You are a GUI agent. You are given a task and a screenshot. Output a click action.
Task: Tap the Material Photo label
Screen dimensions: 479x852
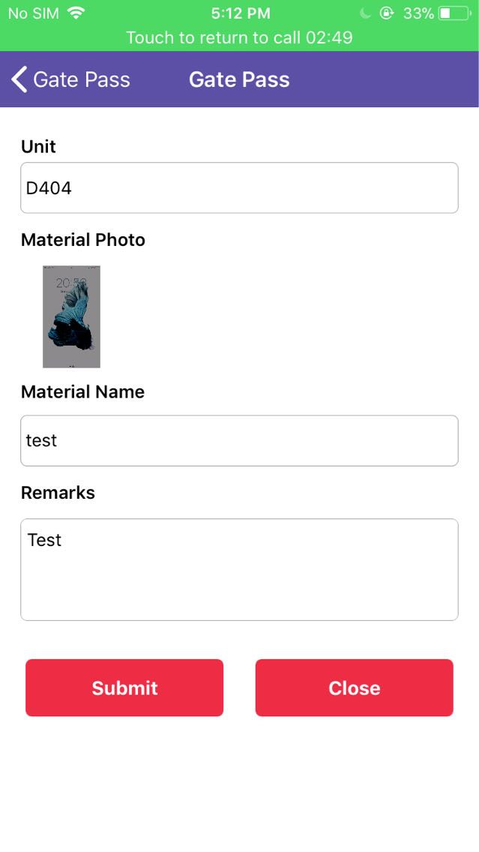(x=83, y=240)
